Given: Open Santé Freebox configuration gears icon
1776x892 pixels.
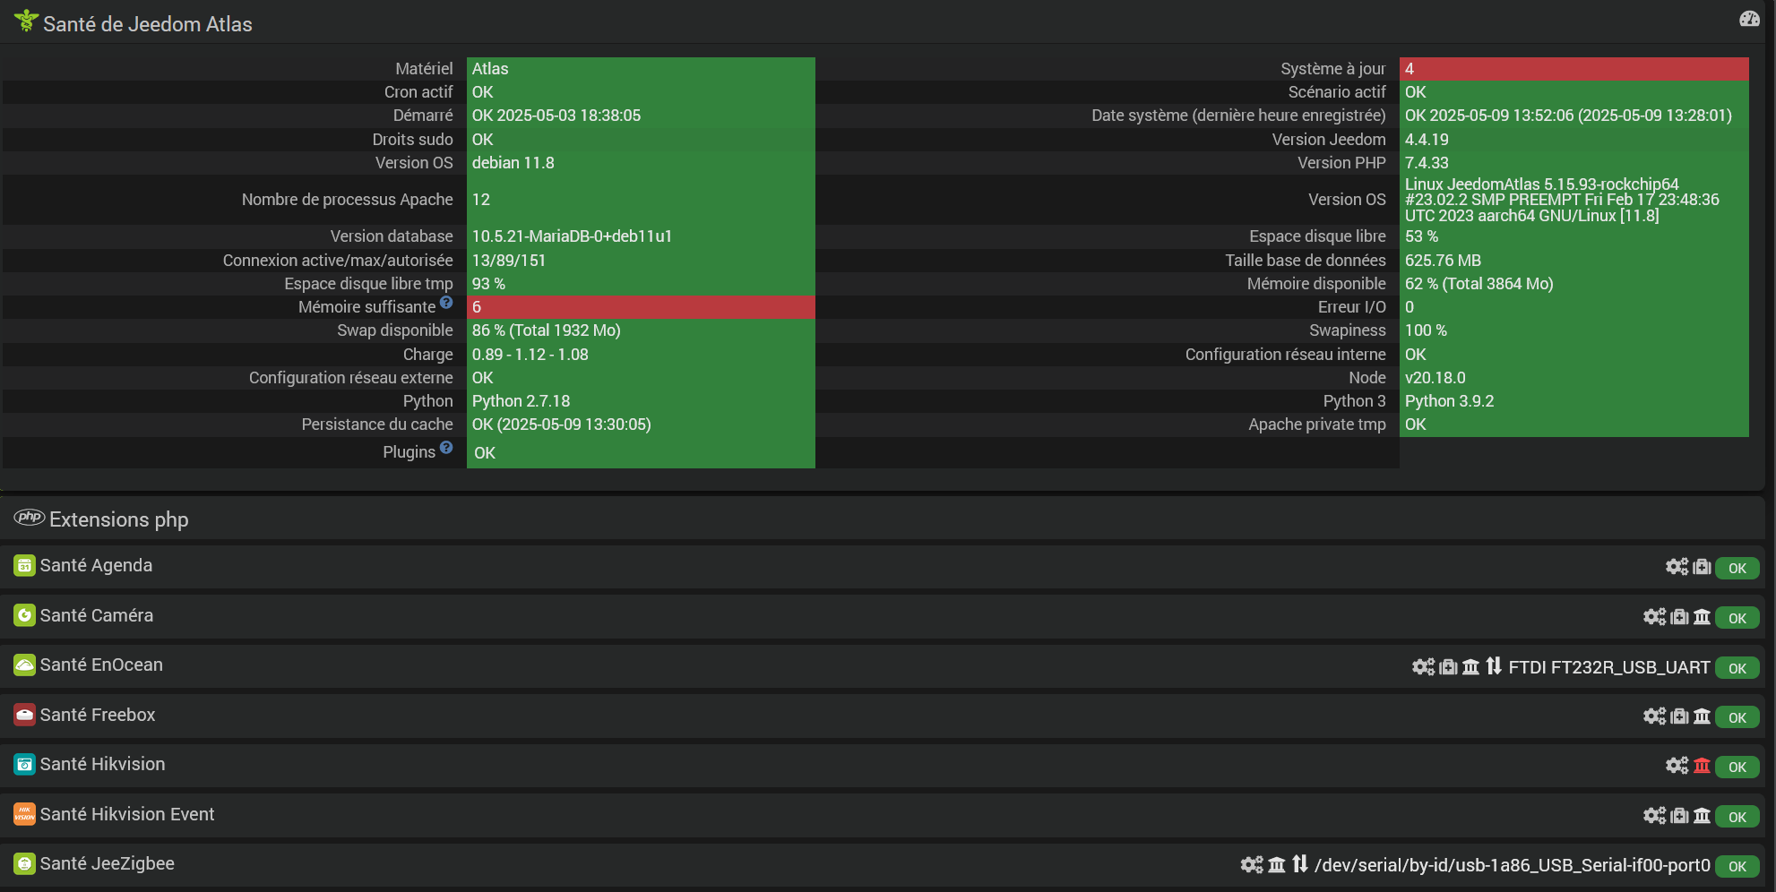Looking at the screenshot, I should tap(1654, 716).
